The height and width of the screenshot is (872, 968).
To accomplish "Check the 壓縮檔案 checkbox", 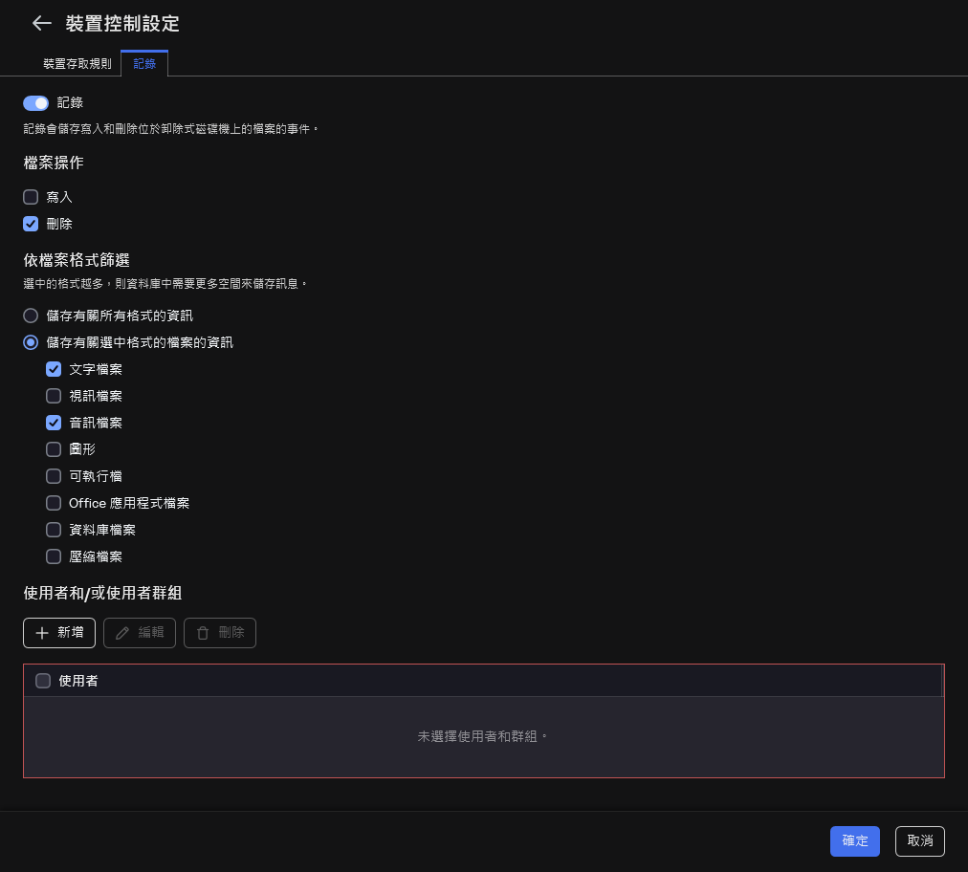I will 54,556.
